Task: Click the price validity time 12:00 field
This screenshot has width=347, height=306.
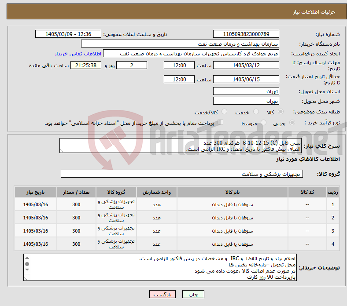Action: 179,79
